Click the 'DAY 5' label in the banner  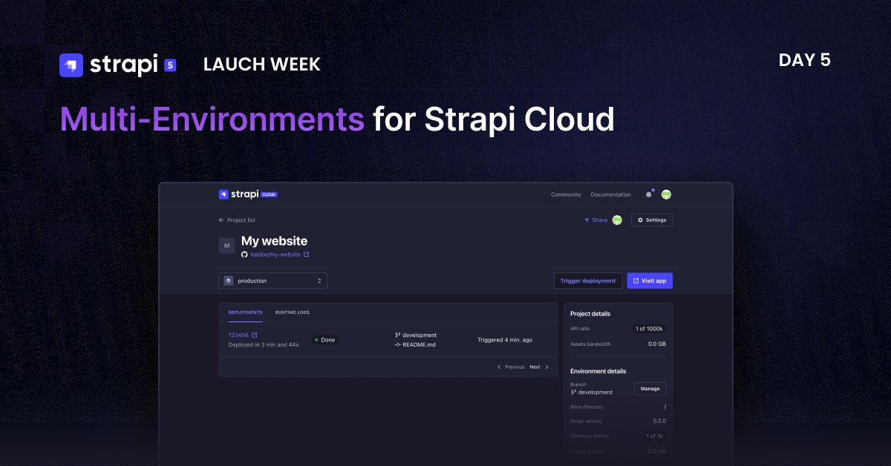(x=805, y=61)
